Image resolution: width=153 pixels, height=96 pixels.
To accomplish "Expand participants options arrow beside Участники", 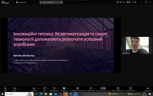I will [x=39, y=88].
